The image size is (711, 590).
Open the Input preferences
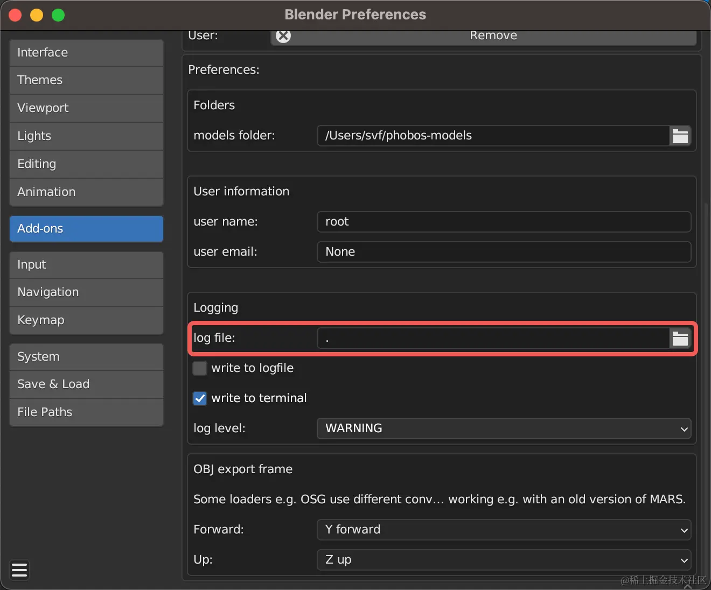pyautogui.click(x=86, y=264)
